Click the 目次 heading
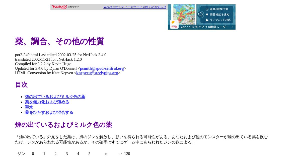Image resolution: width=301 pixels, height=158 pixels. pos(21,85)
